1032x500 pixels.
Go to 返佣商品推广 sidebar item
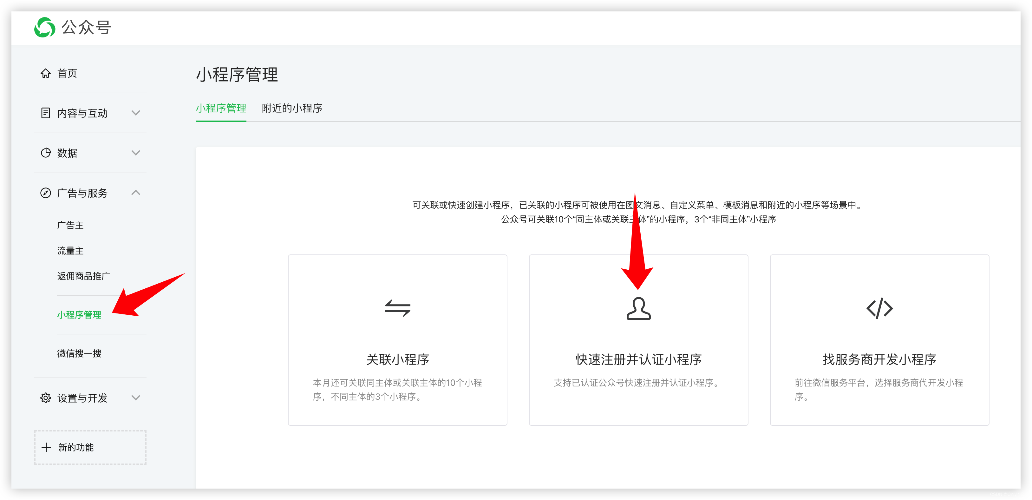tap(83, 276)
